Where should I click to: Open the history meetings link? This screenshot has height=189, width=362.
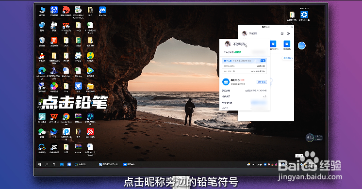[288, 58]
